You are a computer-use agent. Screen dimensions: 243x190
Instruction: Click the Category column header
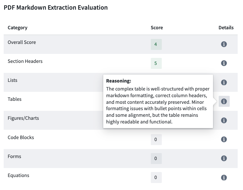click(x=18, y=28)
